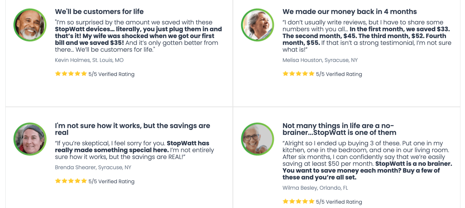Click "5/5 Verified Rating" text in Brenda's review

111,181
